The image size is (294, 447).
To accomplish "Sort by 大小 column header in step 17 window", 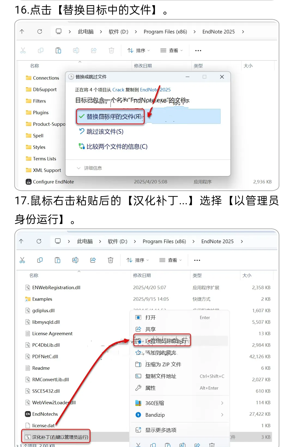I will 247,275.
